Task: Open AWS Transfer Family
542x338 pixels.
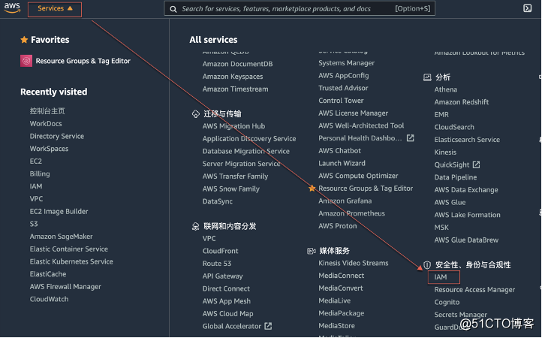Action: coord(236,177)
